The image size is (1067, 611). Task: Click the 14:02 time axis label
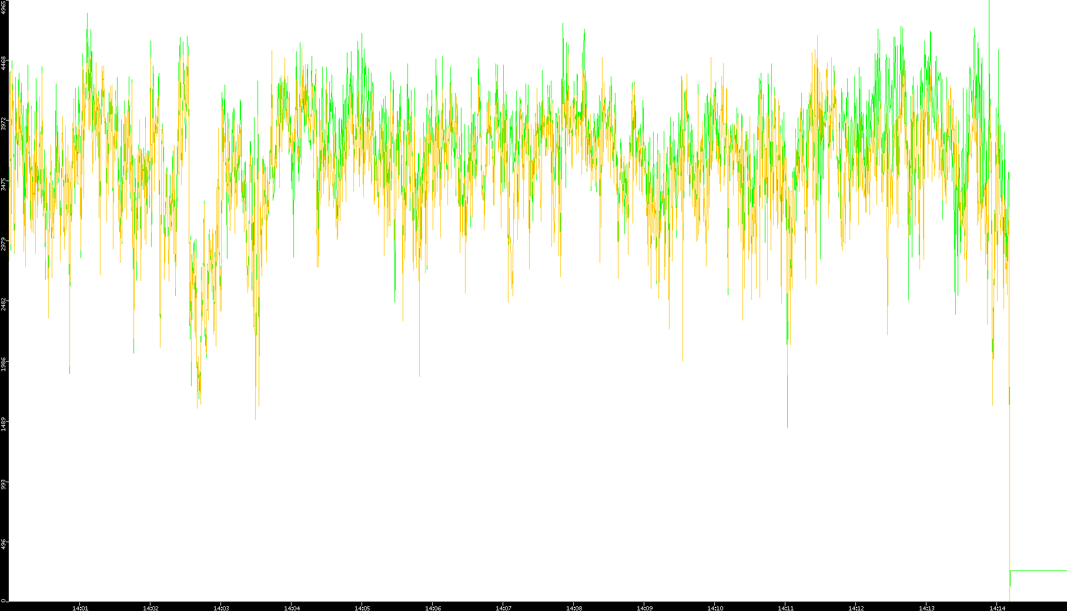coord(150,607)
